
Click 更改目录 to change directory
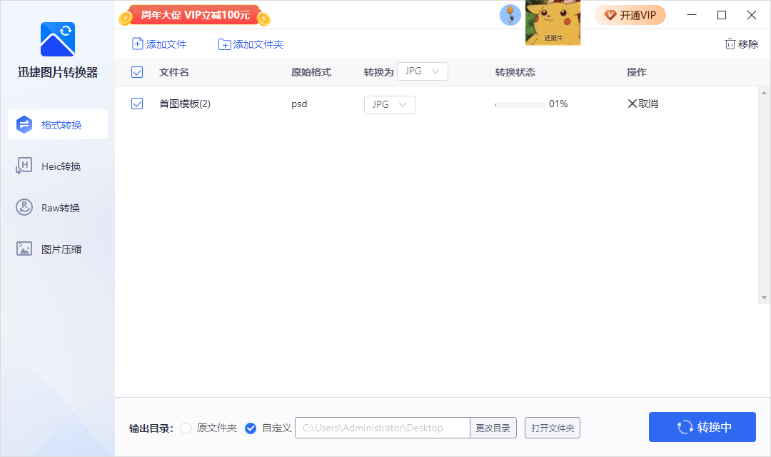point(493,428)
